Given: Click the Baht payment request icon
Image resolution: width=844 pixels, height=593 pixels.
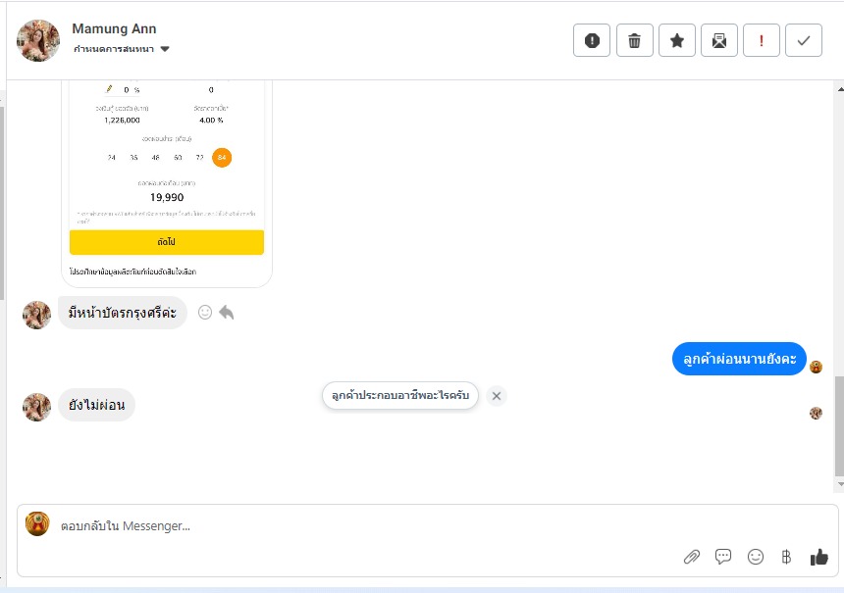Looking at the screenshot, I should click(786, 557).
